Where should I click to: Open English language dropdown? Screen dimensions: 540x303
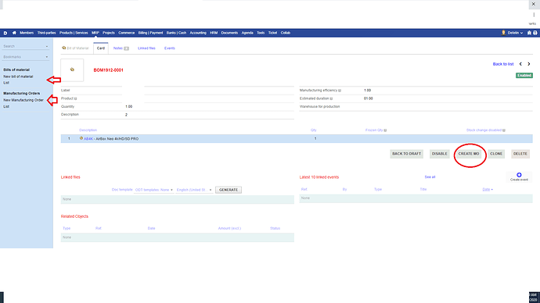pos(194,190)
